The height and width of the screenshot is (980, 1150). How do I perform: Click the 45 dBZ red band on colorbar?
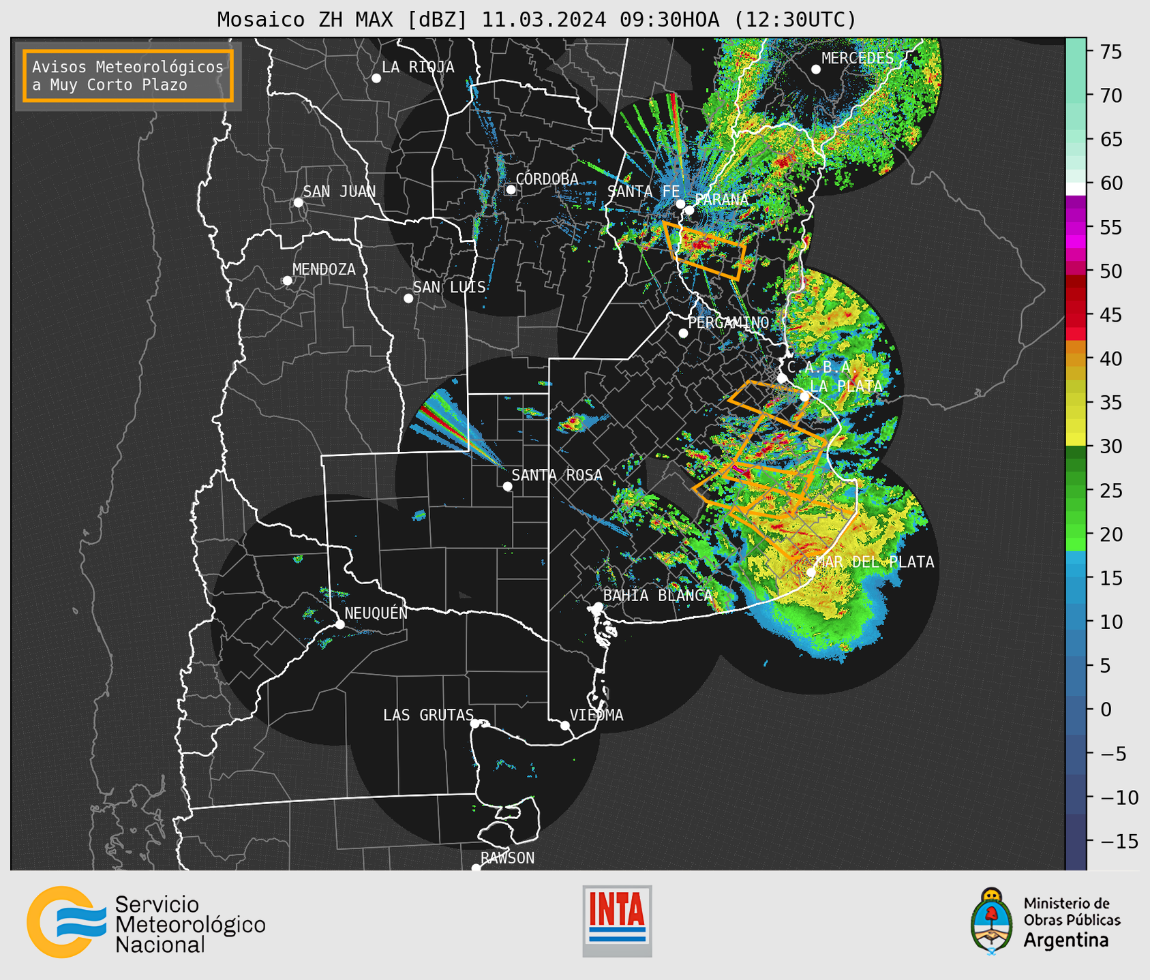point(1076,314)
